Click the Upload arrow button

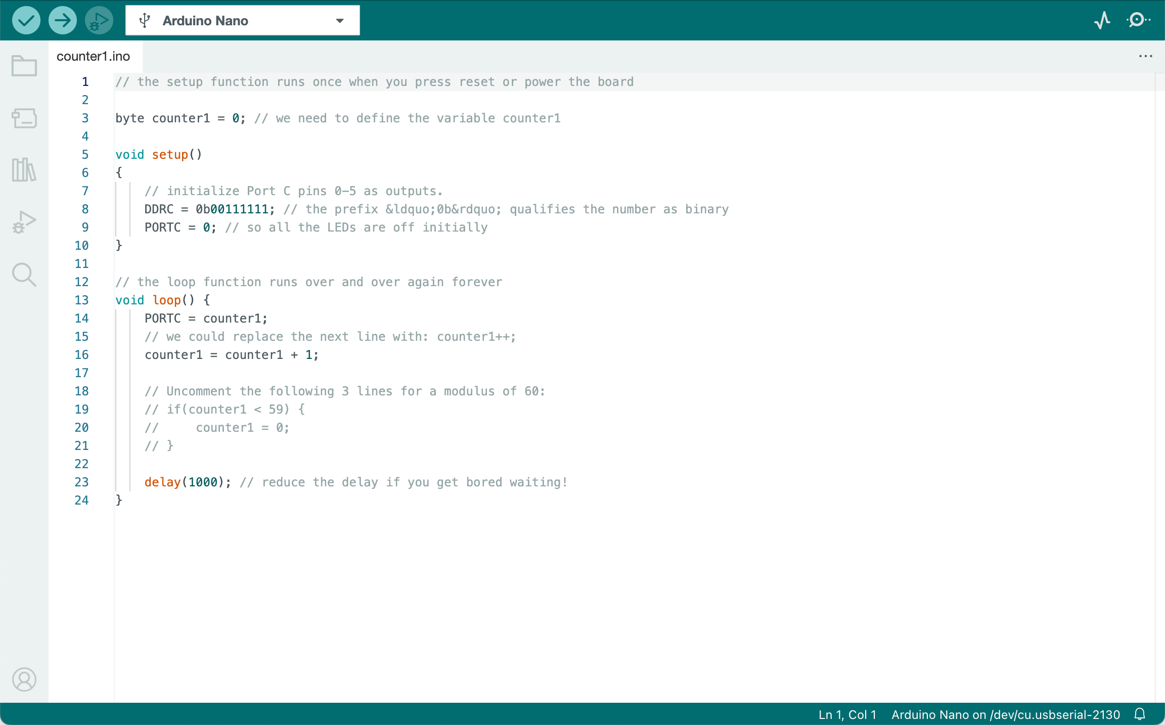[x=63, y=21]
